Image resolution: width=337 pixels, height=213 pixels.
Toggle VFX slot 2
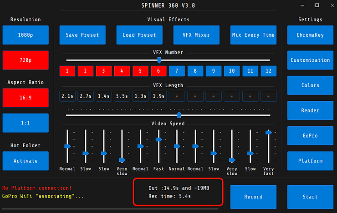coord(86,71)
